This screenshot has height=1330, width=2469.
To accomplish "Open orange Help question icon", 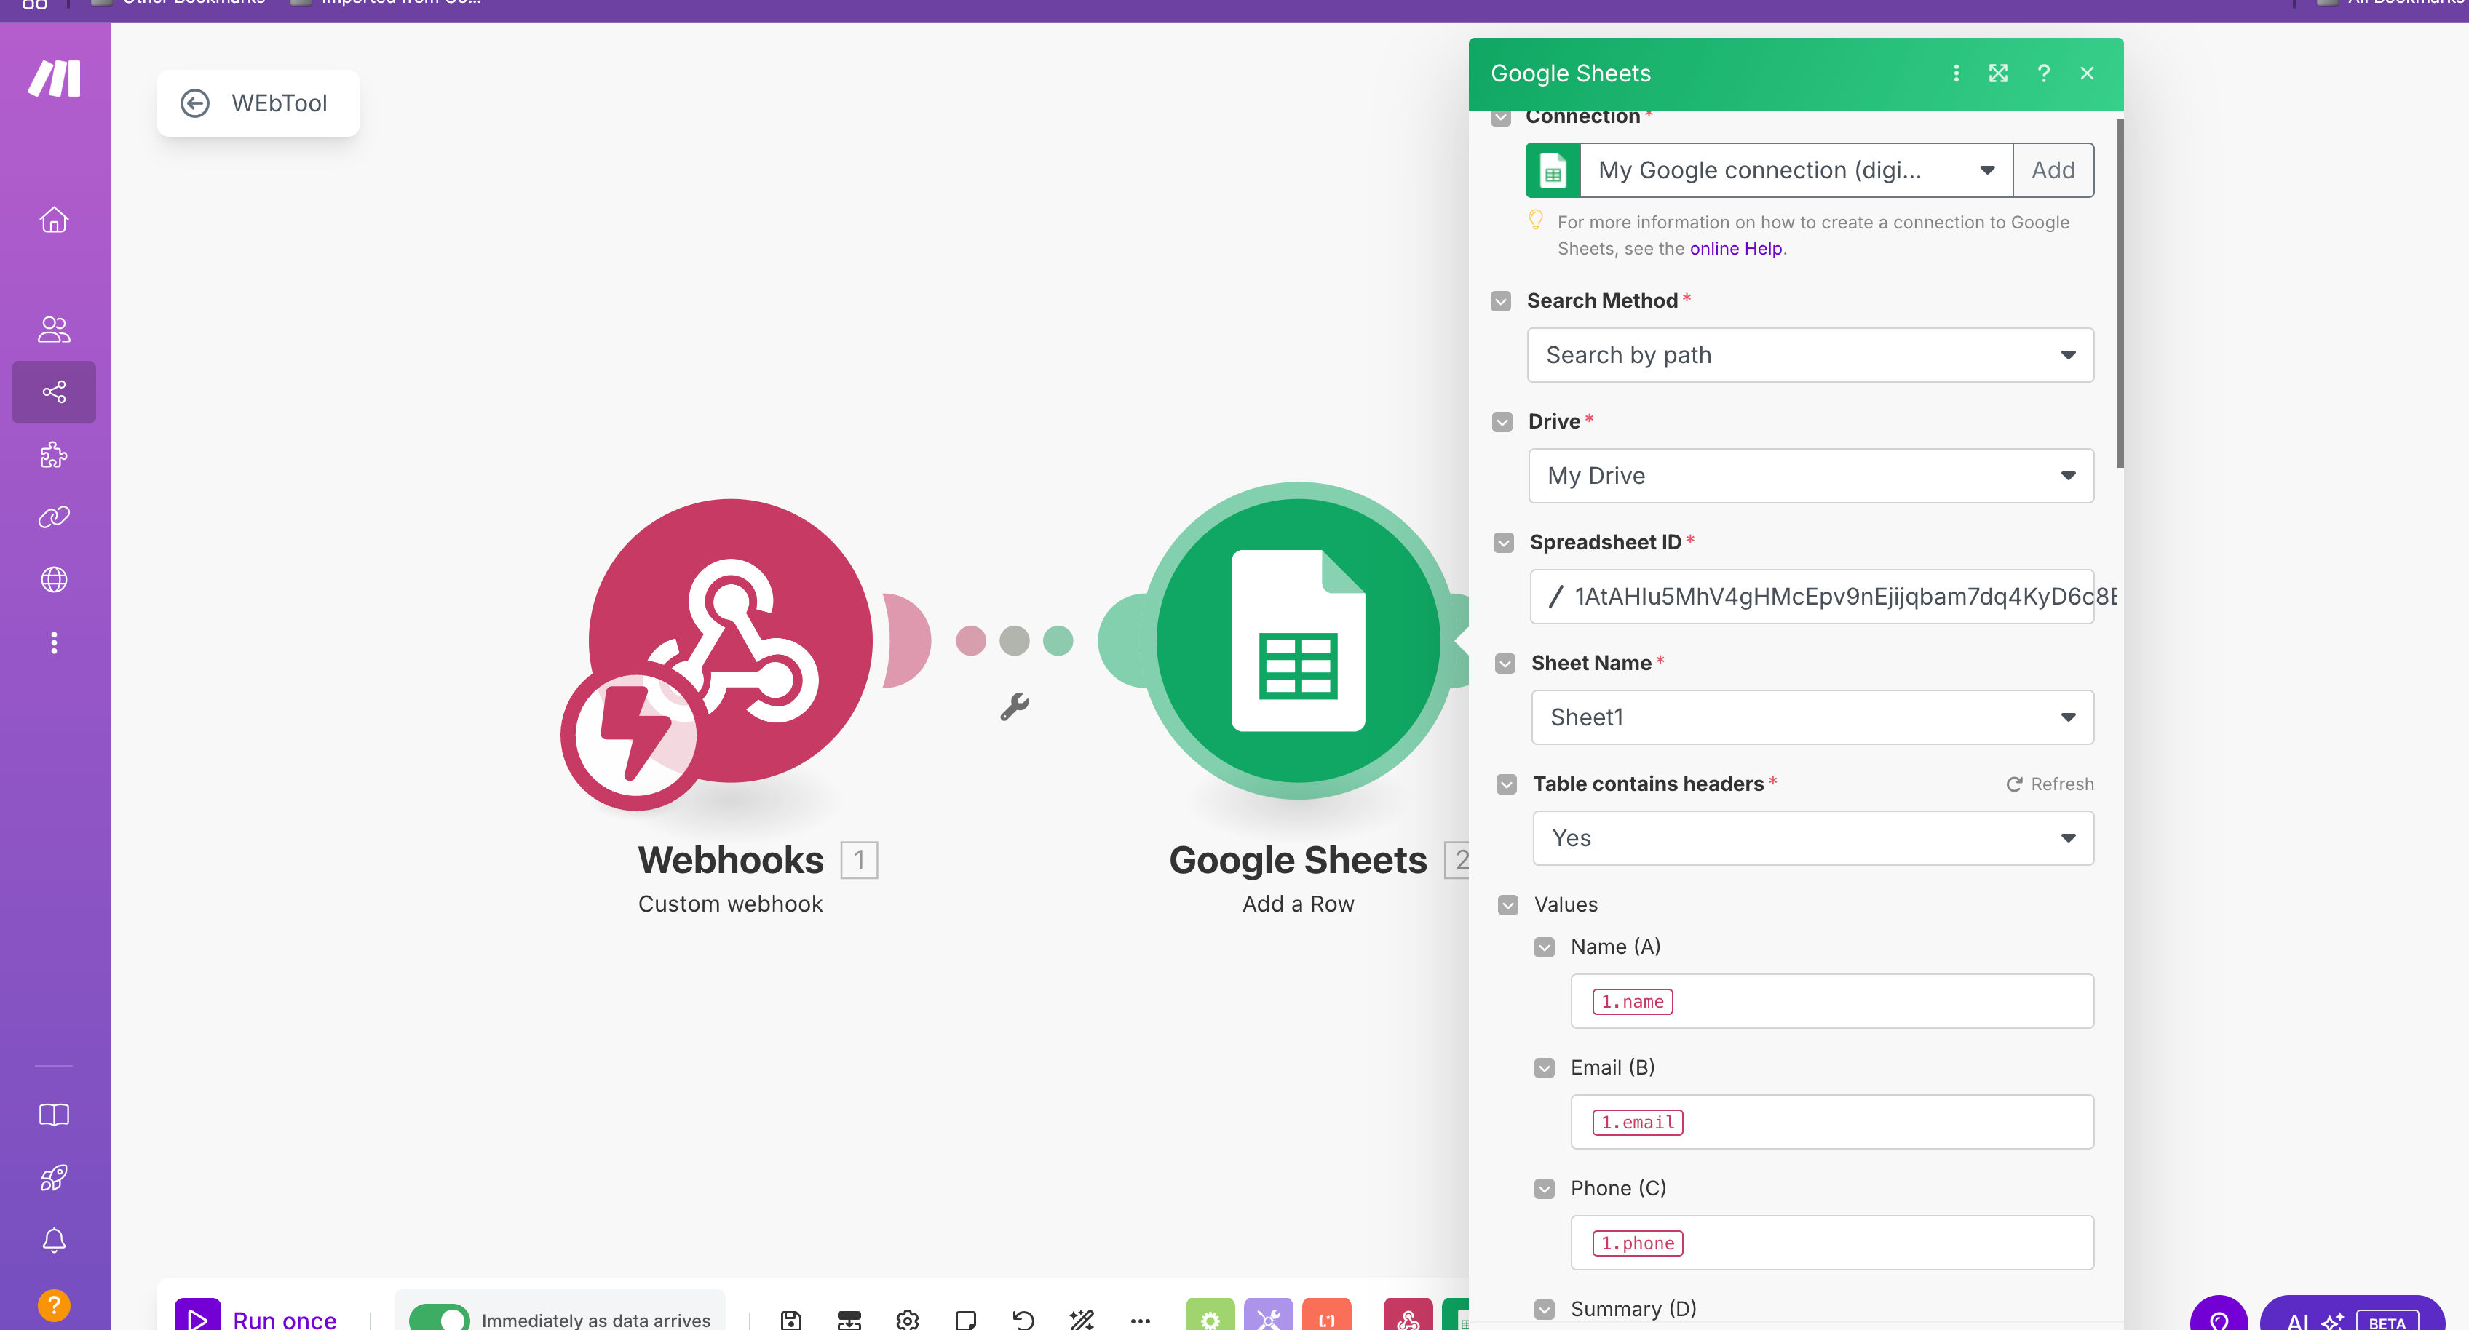I will [54, 1305].
